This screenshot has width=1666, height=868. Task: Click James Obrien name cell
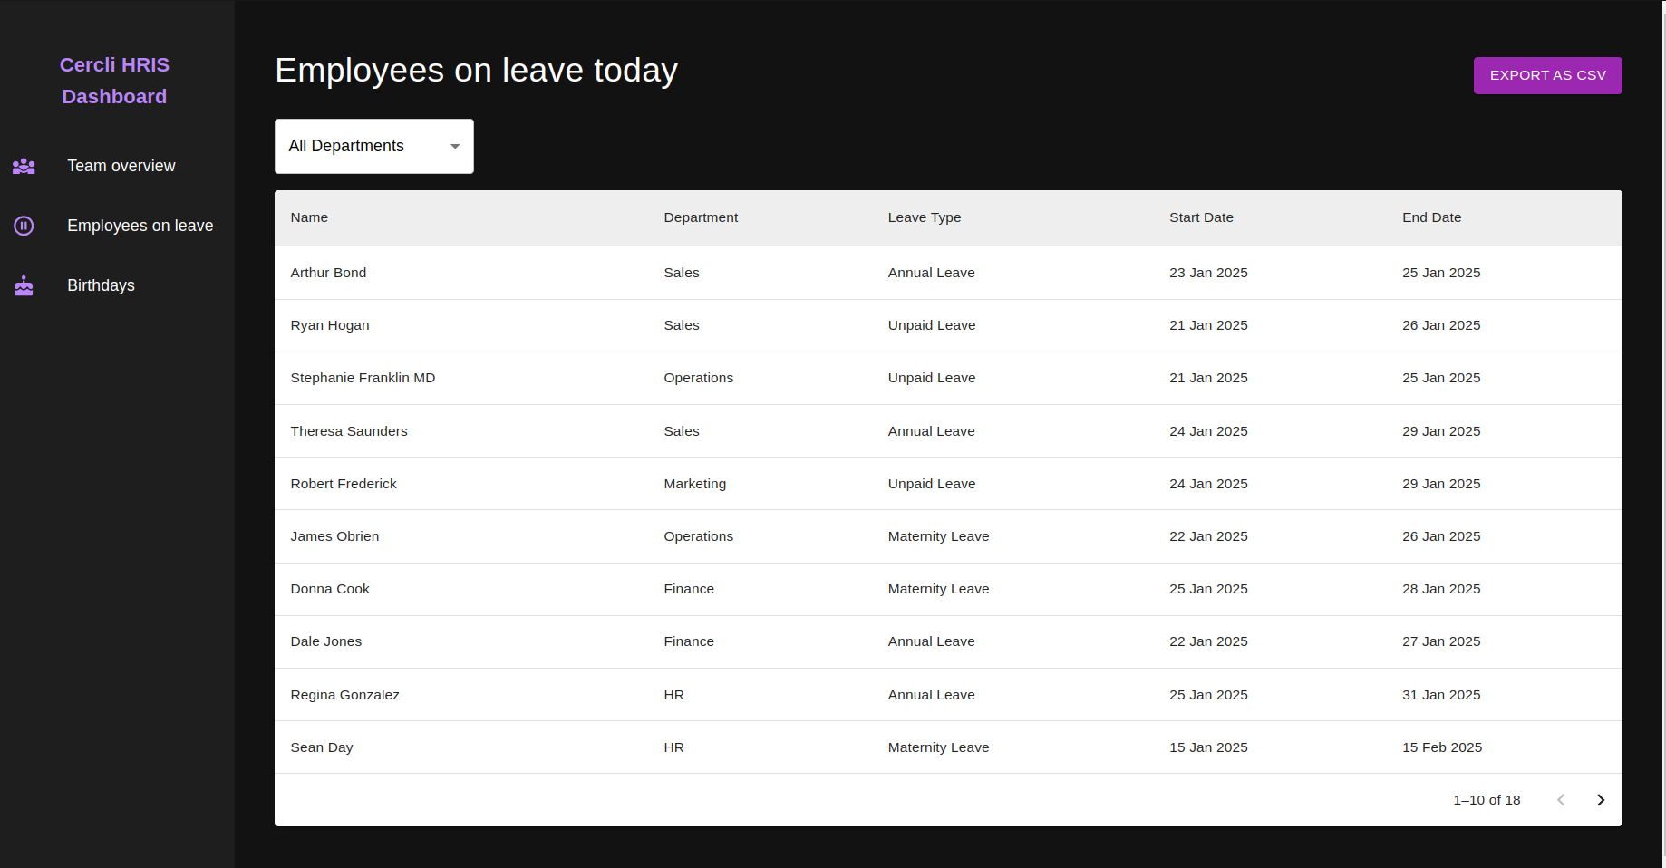point(334,536)
